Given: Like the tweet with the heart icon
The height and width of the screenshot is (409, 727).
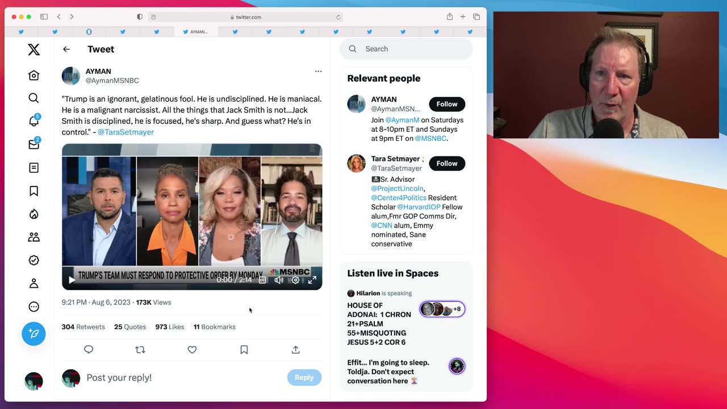Looking at the screenshot, I should (x=192, y=350).
